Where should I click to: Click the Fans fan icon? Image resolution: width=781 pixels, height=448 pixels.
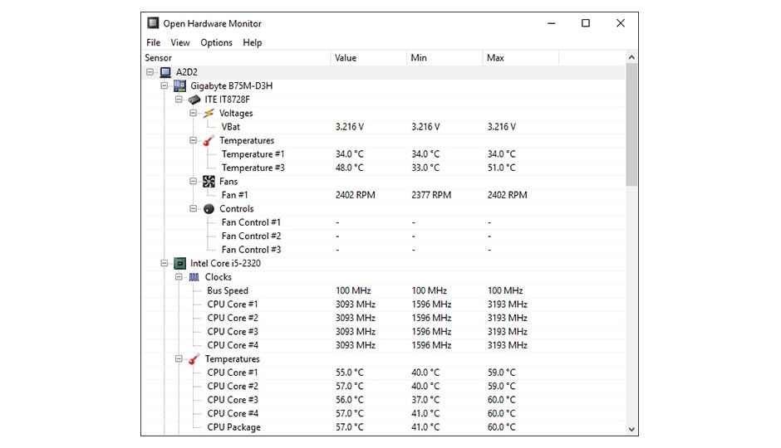point(209,182)
